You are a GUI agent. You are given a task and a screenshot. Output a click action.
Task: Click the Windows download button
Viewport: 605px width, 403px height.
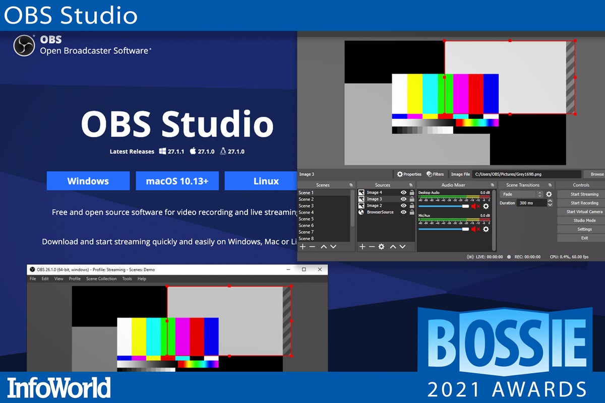click(x=88, y=181)
